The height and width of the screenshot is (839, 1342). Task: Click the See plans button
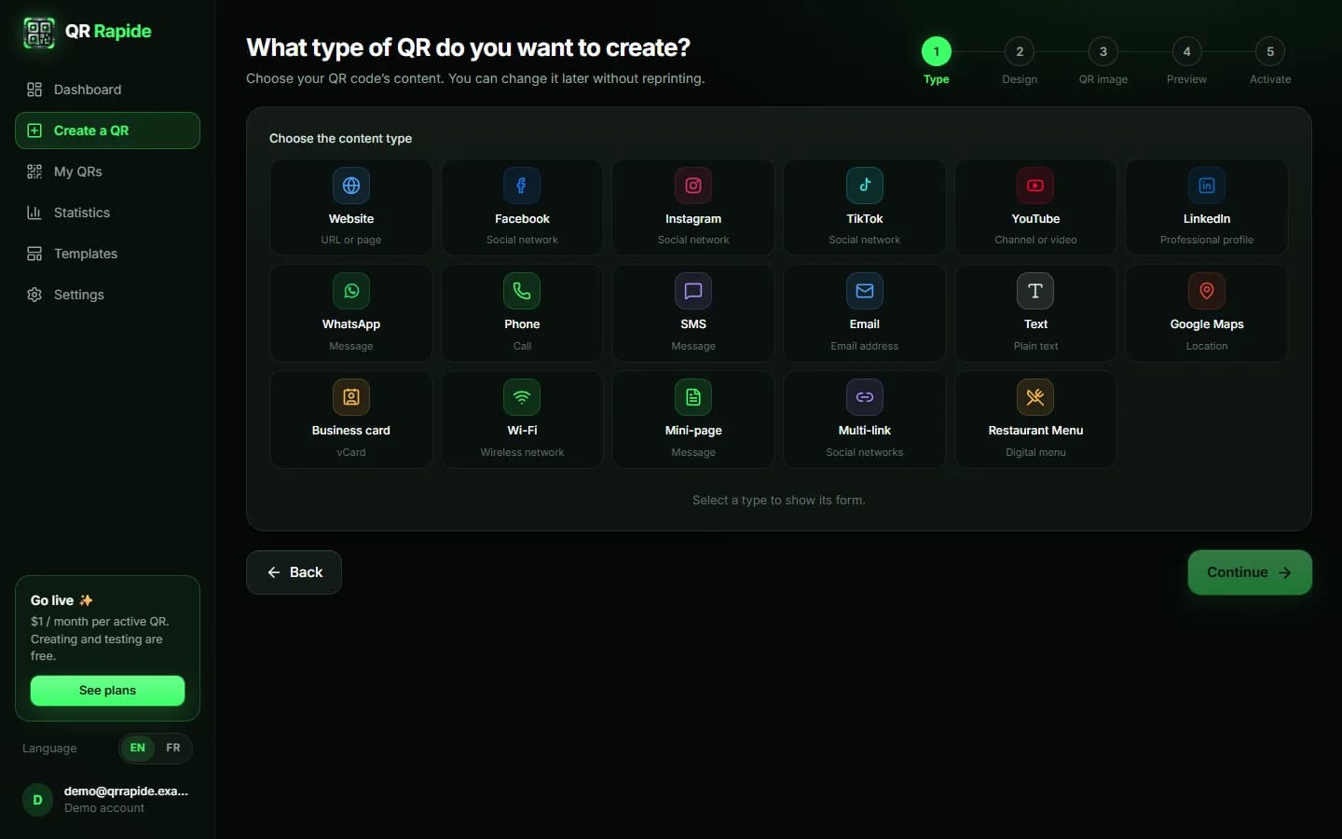107,691
